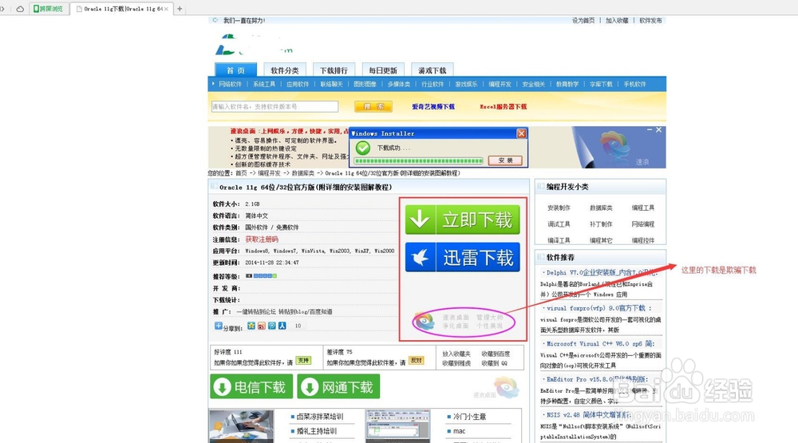
Task: Click the yellow 反对 oppose vote button
Action: click(417, 361)
